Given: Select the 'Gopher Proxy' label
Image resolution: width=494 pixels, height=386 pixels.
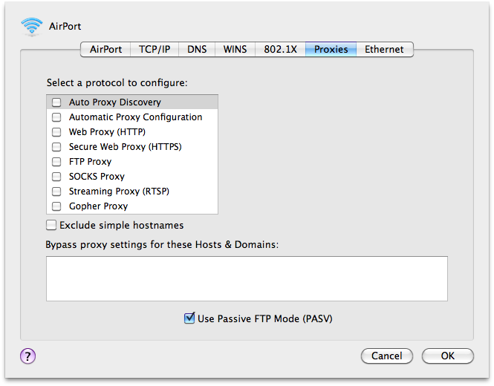Looking at the screenshot, I should [x=98, y=206].
